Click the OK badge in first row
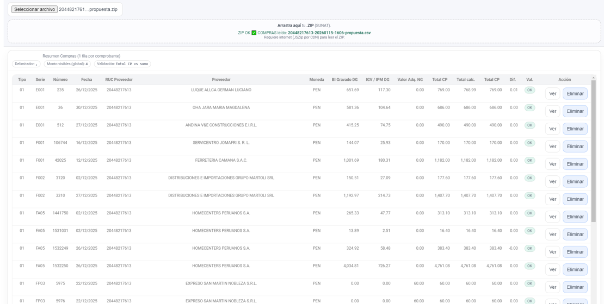Viewport: 604px width, 304px height. point(529,90)
